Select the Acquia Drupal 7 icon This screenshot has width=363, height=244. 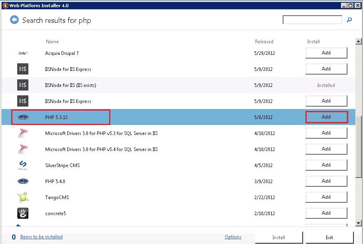coord(23,53)
